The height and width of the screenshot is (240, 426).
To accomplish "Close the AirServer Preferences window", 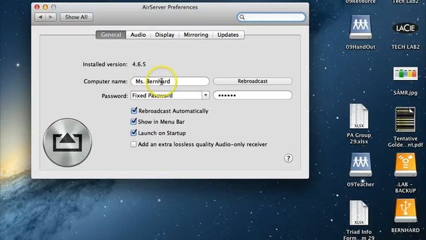I will pyautogui.click(x=37, y=7).
